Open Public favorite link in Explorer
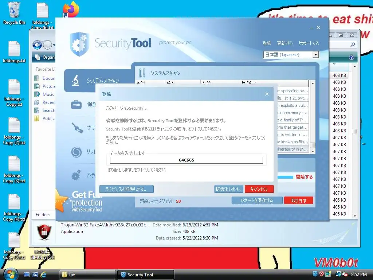Screen dimensions: 373x280 44,118
